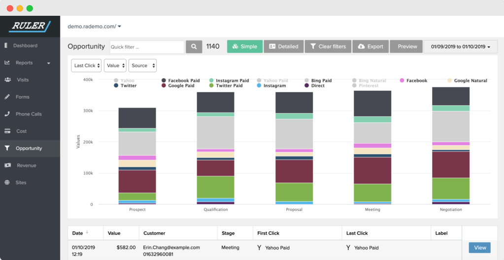Expand the demo.rademo.com site selector
This screenshot has height=260, width=504.
pos(95,27)
